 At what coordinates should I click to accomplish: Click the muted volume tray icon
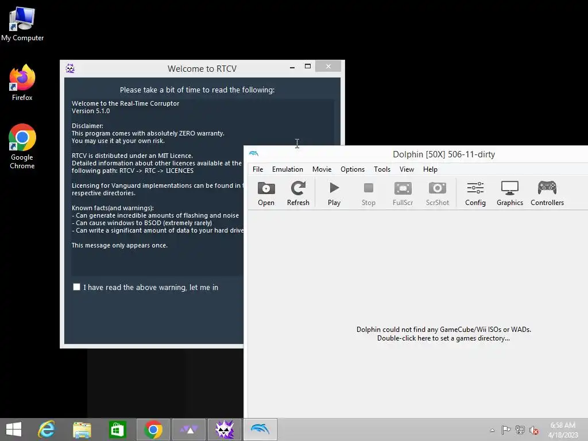click(533, 430)
